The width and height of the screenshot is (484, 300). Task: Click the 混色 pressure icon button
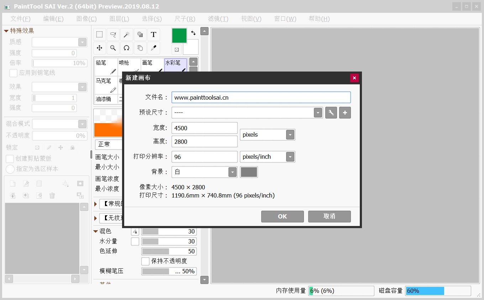pos(135,231)
